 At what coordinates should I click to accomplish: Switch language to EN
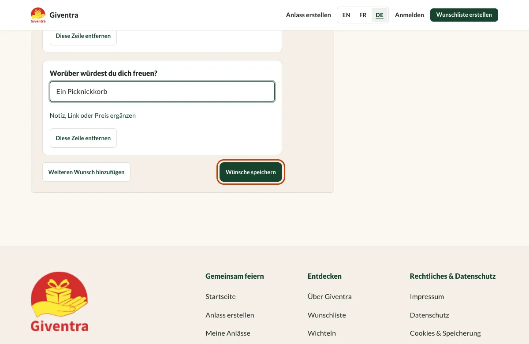point(346,15)
